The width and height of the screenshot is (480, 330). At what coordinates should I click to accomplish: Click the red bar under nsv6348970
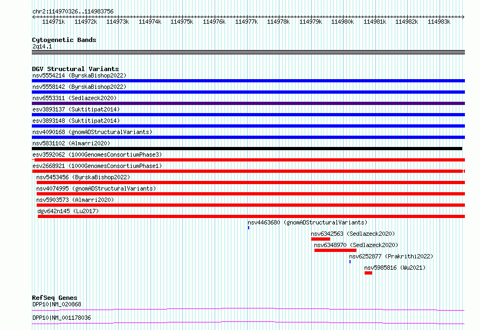click(335, 250)
